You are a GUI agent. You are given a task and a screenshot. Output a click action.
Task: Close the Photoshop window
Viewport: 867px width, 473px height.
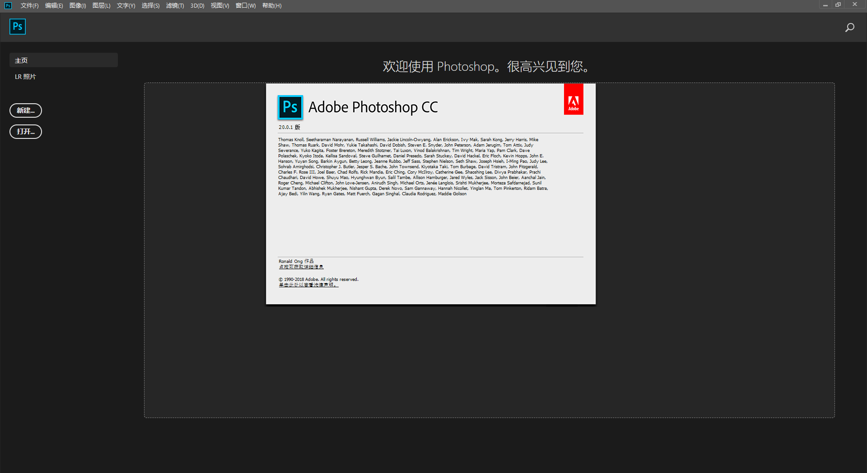pos(855,5)
